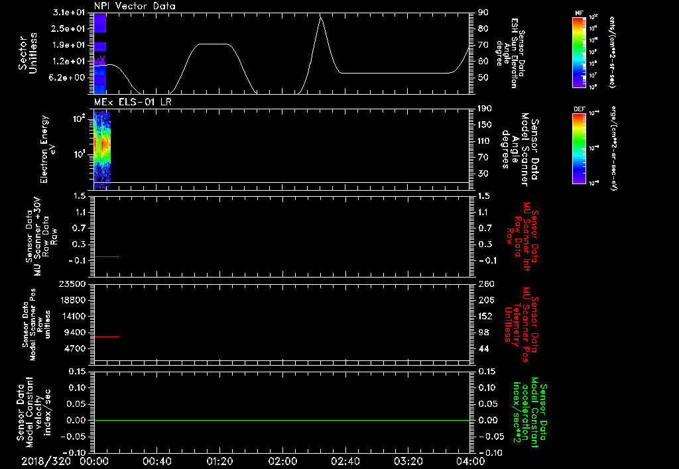This screenshot has width=679, height=469.
Task: Click the 260 telemetry tick value
Action: click(x=486, y=284)
